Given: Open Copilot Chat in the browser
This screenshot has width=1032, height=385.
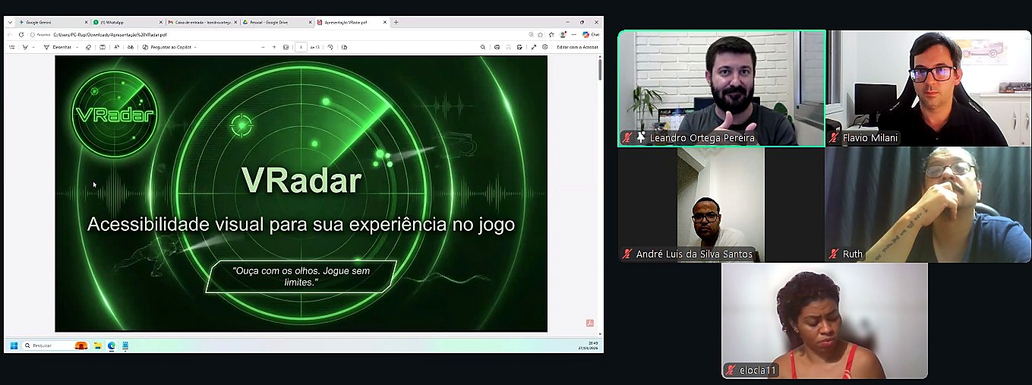Looking at the screenshot, I should tap(591, 35).
